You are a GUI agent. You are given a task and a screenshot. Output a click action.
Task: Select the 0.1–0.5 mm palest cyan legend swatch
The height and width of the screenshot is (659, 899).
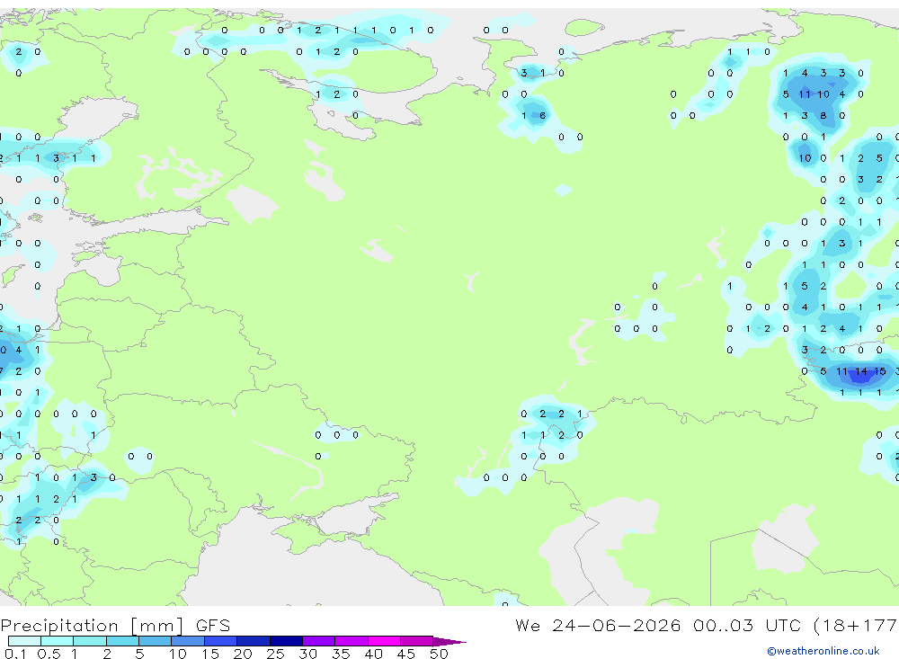(24, 641)
